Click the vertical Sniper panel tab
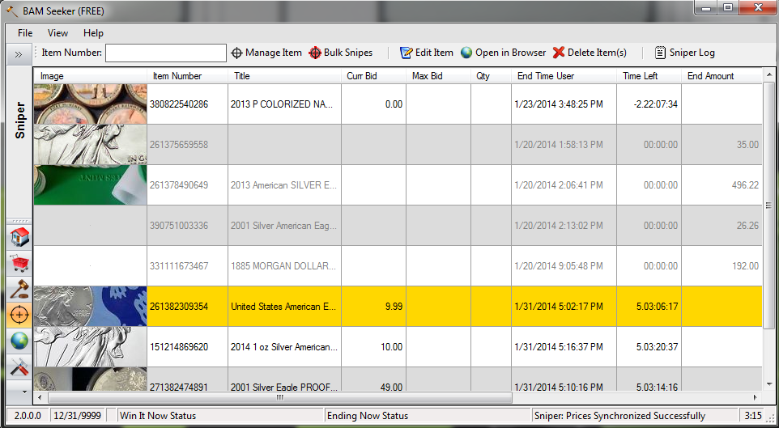The image size is (779, 428). pyautogui.click(x=20, y=121)
